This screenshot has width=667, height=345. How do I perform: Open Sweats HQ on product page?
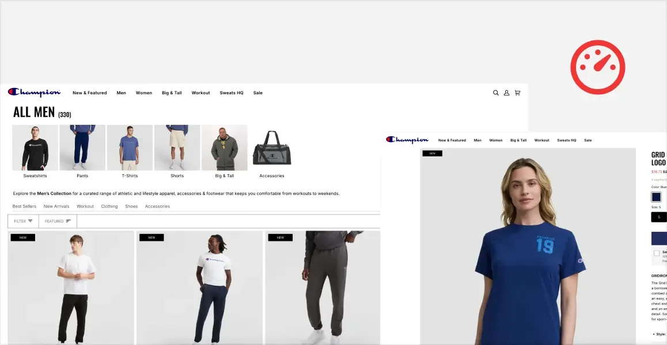click(567, 140)
